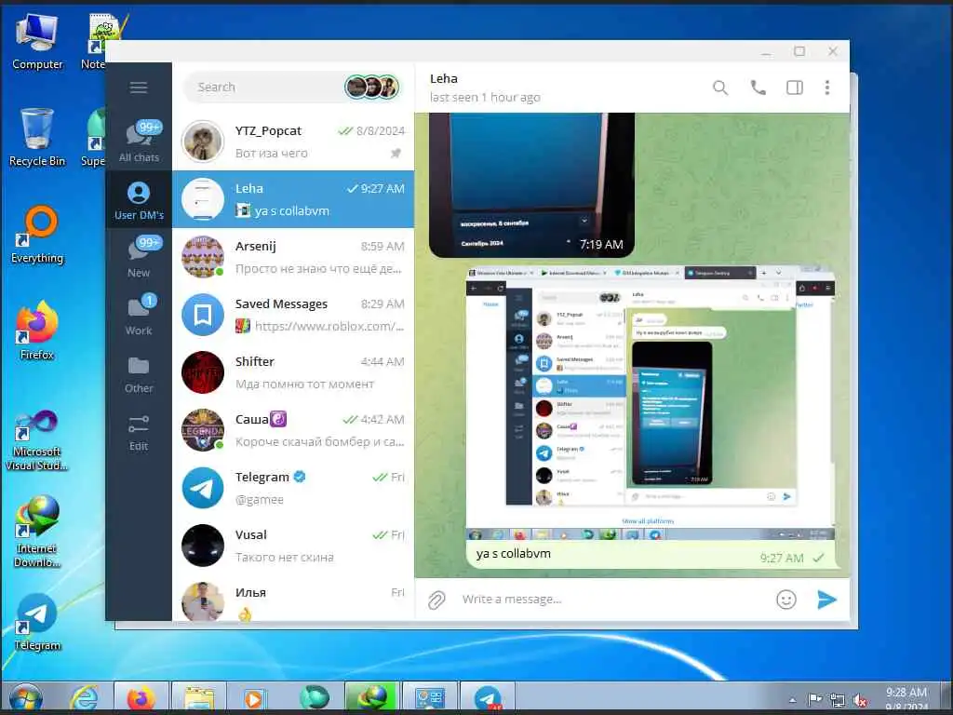
Task: Open the Windows Start menu orb
Action: tap(25, 698)
